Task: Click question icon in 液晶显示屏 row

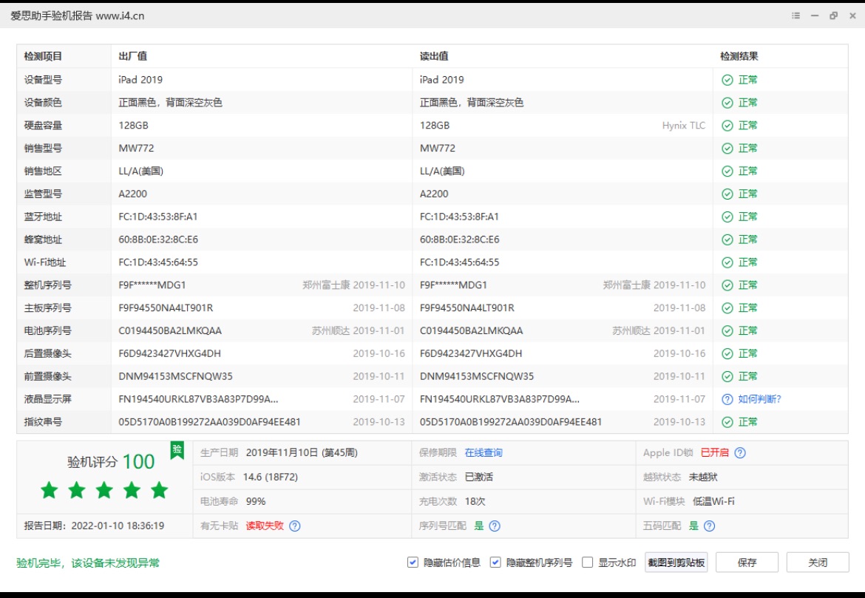Action: click(727, 399)
